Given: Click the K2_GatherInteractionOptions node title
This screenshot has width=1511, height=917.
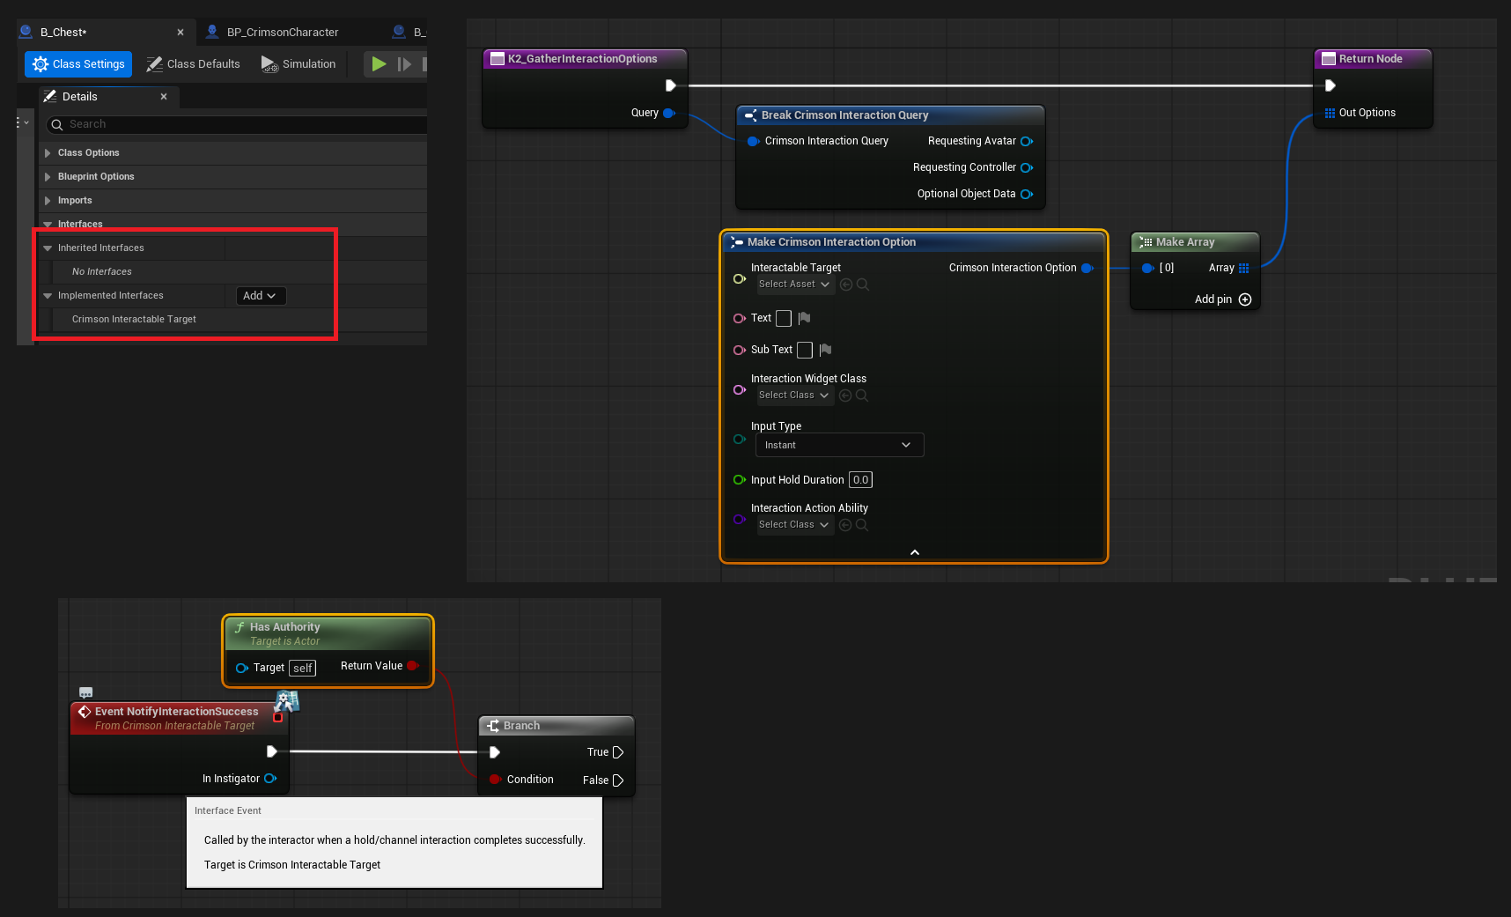Looking at the screenshot, I should tap(583, 59).
